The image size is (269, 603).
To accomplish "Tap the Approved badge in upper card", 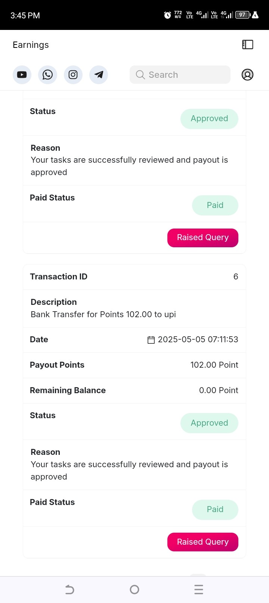I will (209, 119).
